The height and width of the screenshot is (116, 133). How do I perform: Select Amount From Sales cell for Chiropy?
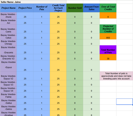coord(91,42)
